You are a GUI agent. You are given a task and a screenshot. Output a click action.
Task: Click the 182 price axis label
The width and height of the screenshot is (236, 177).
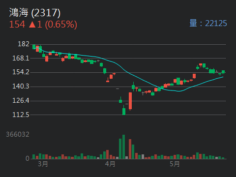tap(24, 44)
